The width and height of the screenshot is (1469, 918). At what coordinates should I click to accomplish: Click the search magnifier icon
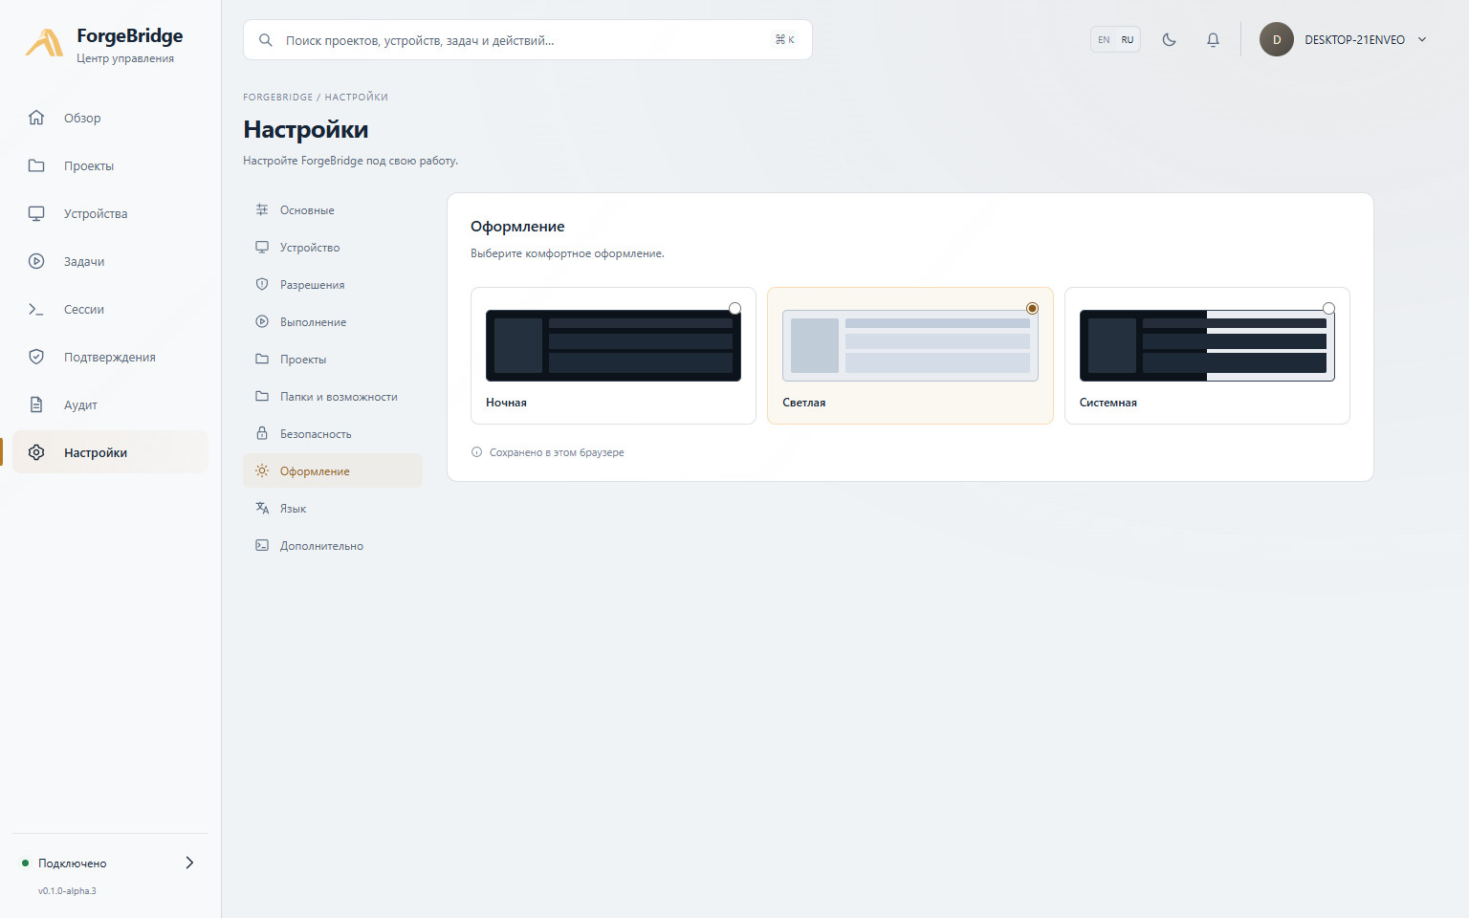pyautogui.click(x=266, y=40)
